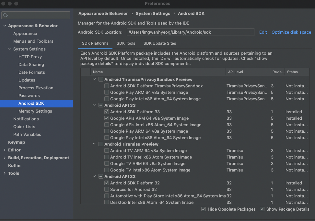Expand Build, Execution, Deployment section

[x=5, y=158]
